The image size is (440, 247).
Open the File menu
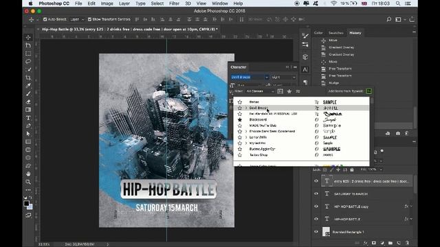coord(78,3)
